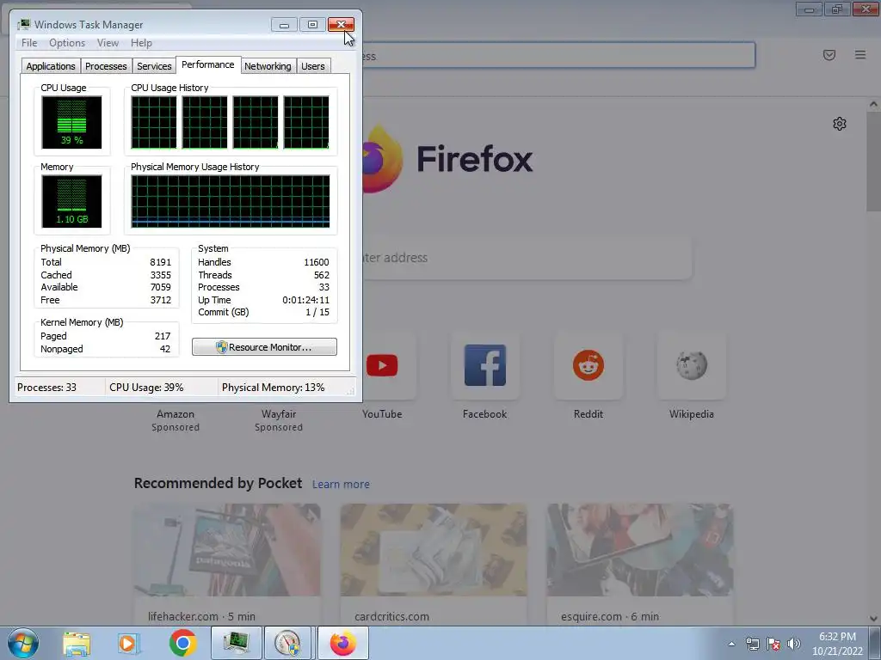Switch to the Networking tab
The height and width of the screenshot is (660, 881).
pyautogui.click(x=268, y=66)
